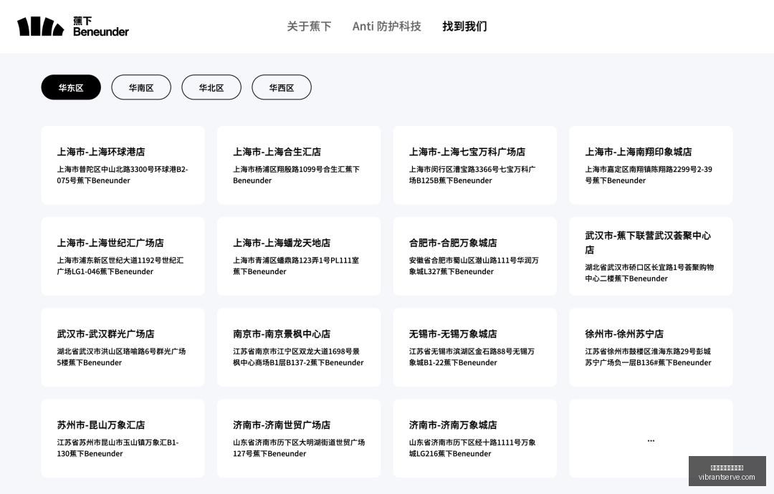
Task: Select the 找到我们 menu item
Action: click(x=464, y=26)
